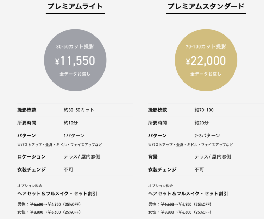The width and height of the screenshot is (264, 219).
Task: Click the Standard plan ヘアセット&フルメイク heading
Action: [x=188, y=194]
